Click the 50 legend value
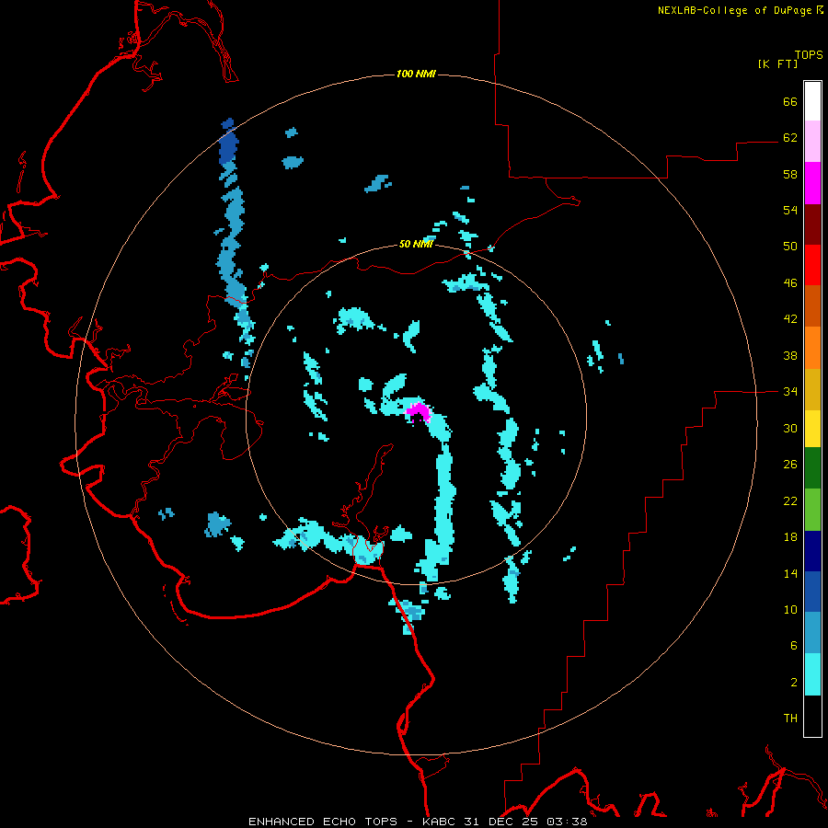The image size is (828, 828). [790, 247]
